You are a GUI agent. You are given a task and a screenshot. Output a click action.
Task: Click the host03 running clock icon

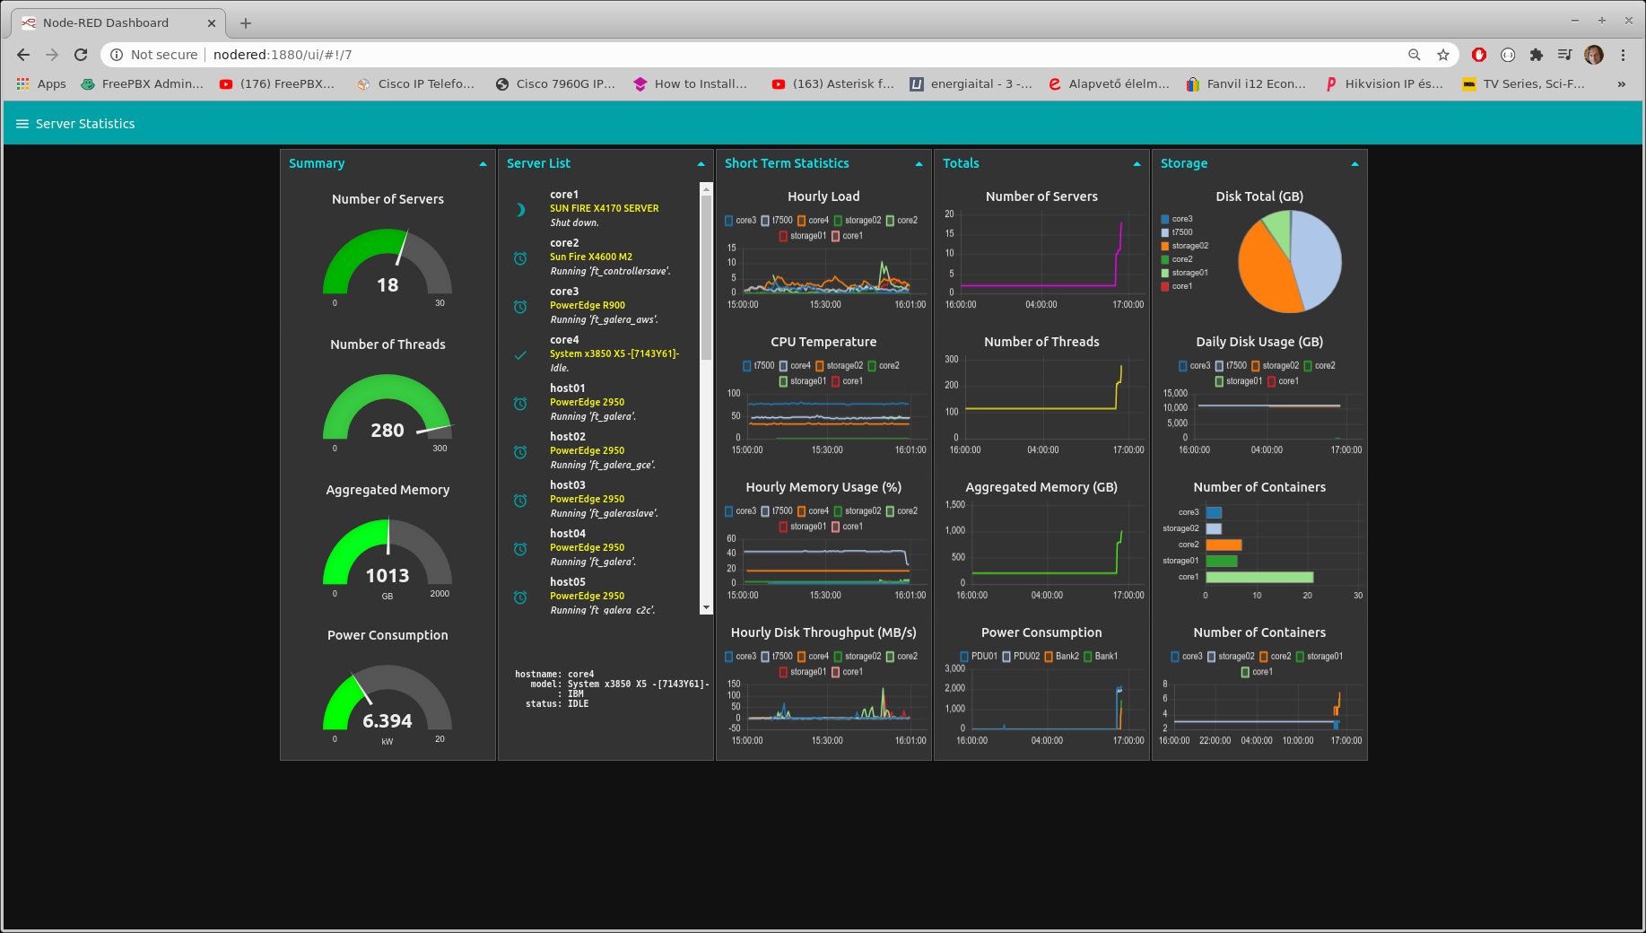[520, 501]
